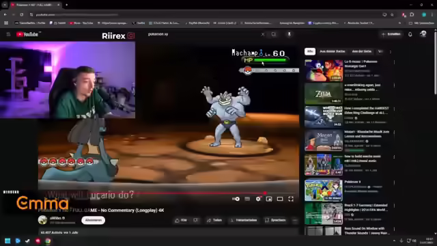Share the video via Teilen
The width and height of the screenshot is (437, 246).
214,220
